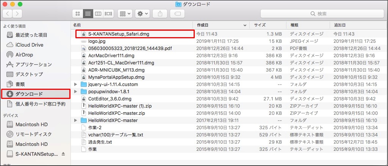Click the search field
This screenshot has height=166, width=388.
(x=322, y=14)
